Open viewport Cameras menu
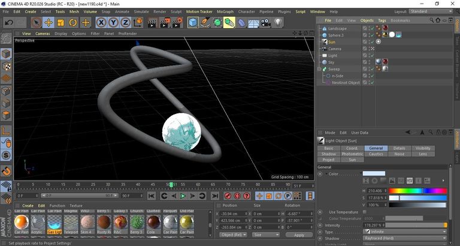 tap(43, 34)
